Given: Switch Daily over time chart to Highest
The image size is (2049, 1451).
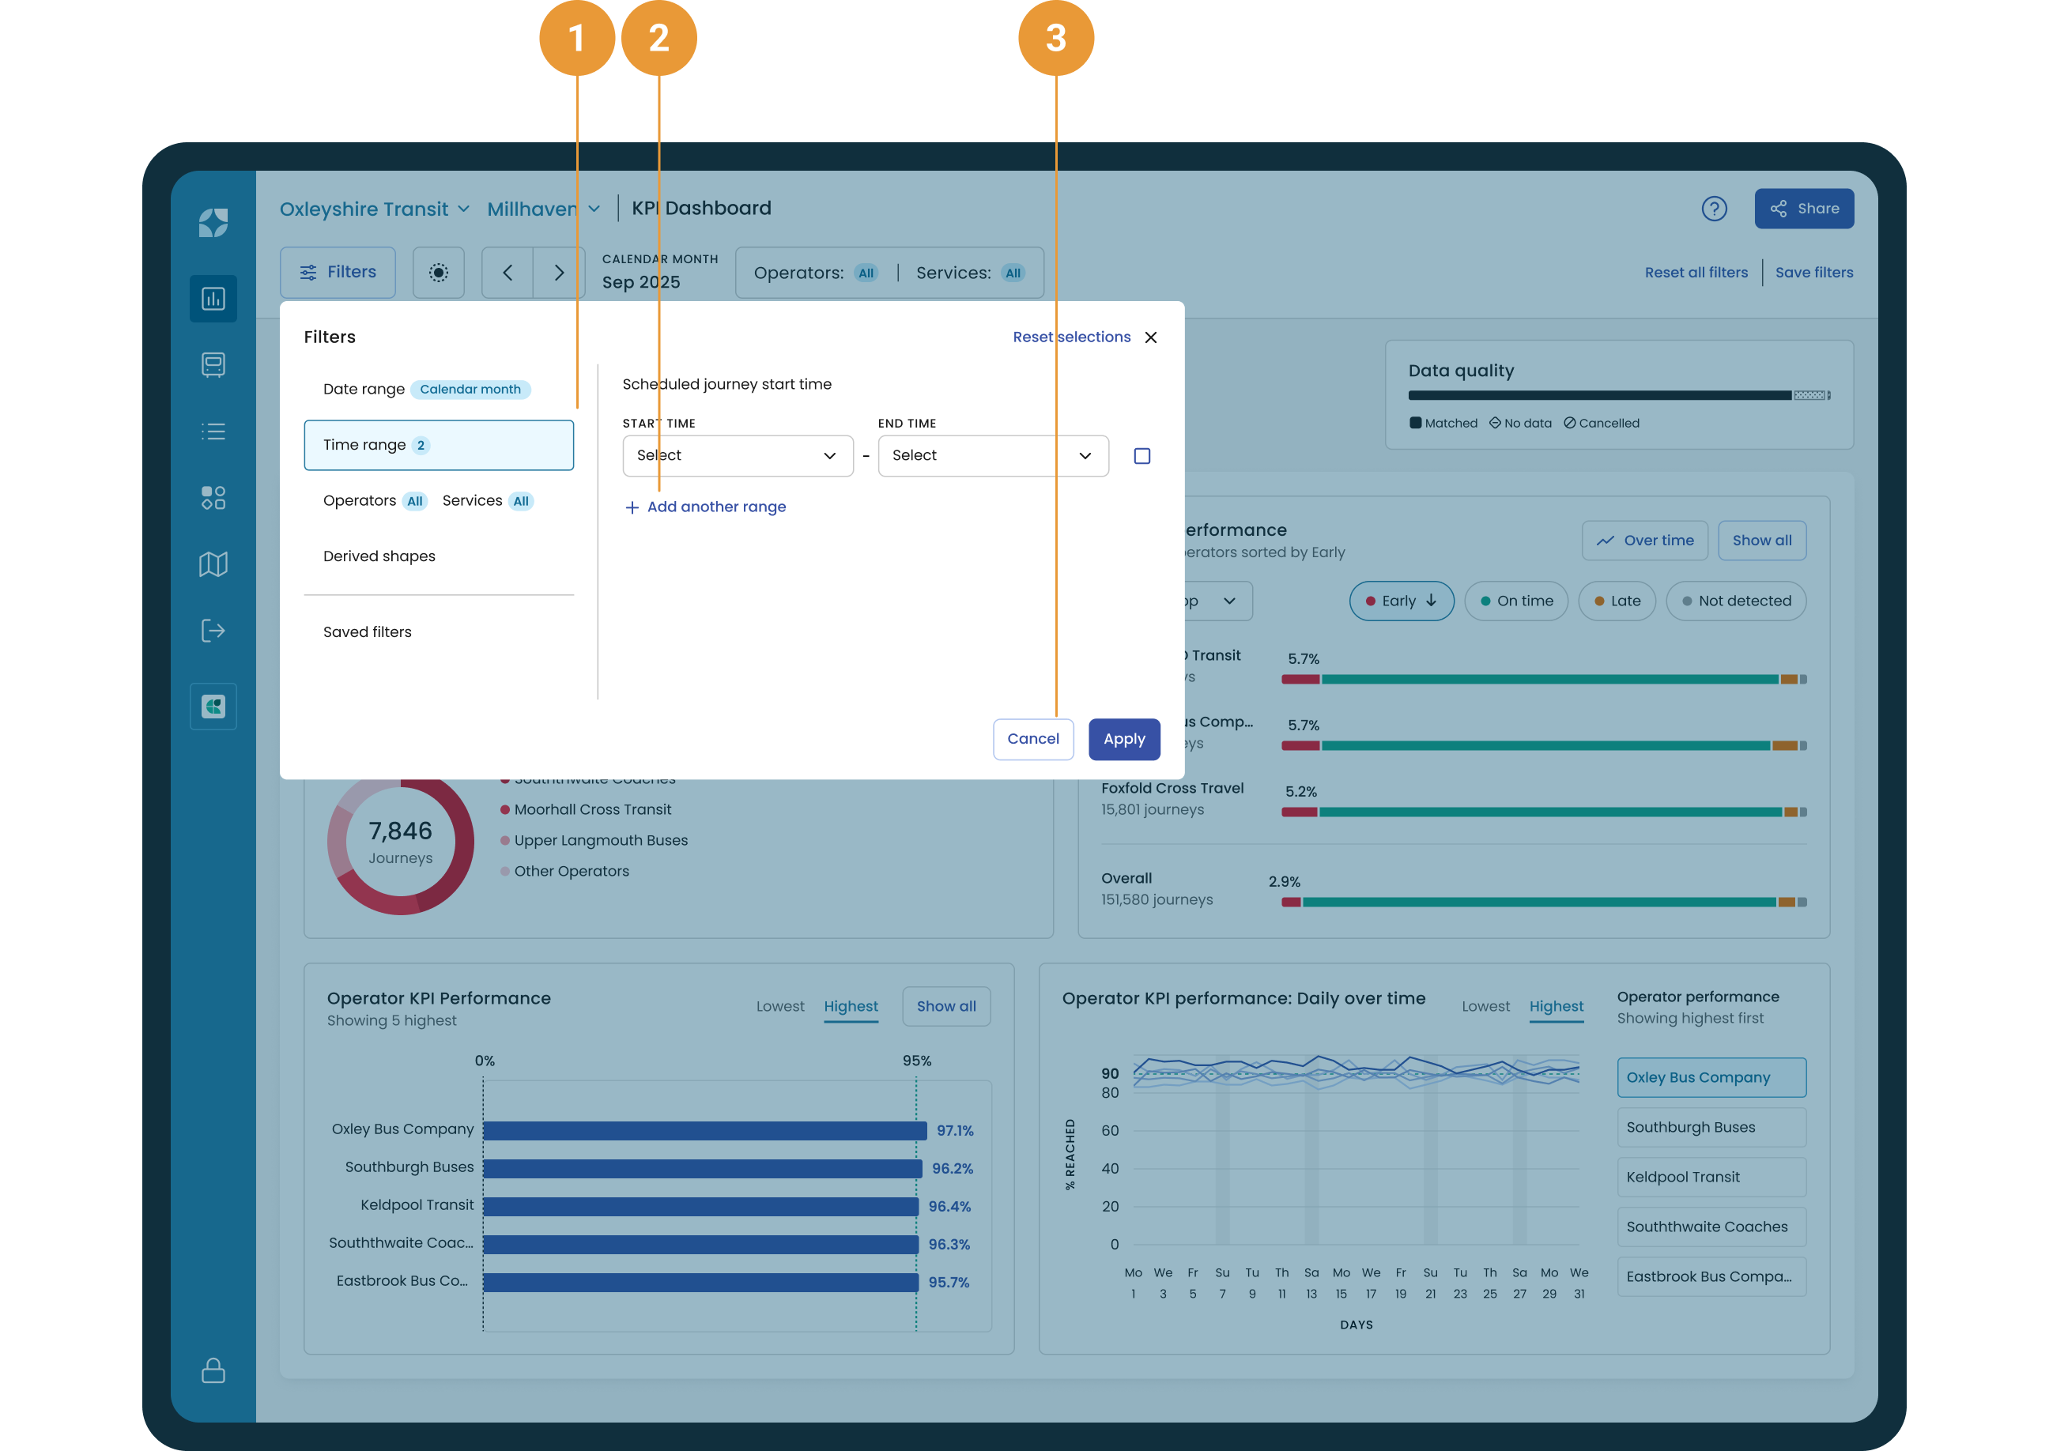Looking at the screenshot, I should 1556,1007.
